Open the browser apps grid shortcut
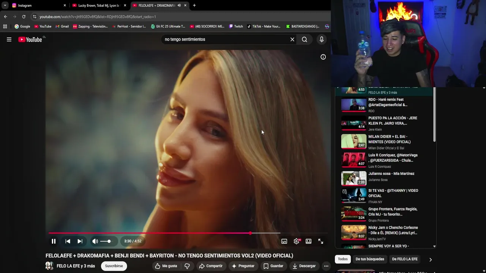The image size is (486, 273). pos(5,27)
